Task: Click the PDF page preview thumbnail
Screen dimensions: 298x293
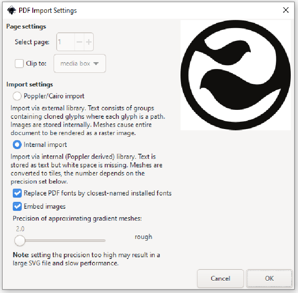Action: click(x=235, y=75)
